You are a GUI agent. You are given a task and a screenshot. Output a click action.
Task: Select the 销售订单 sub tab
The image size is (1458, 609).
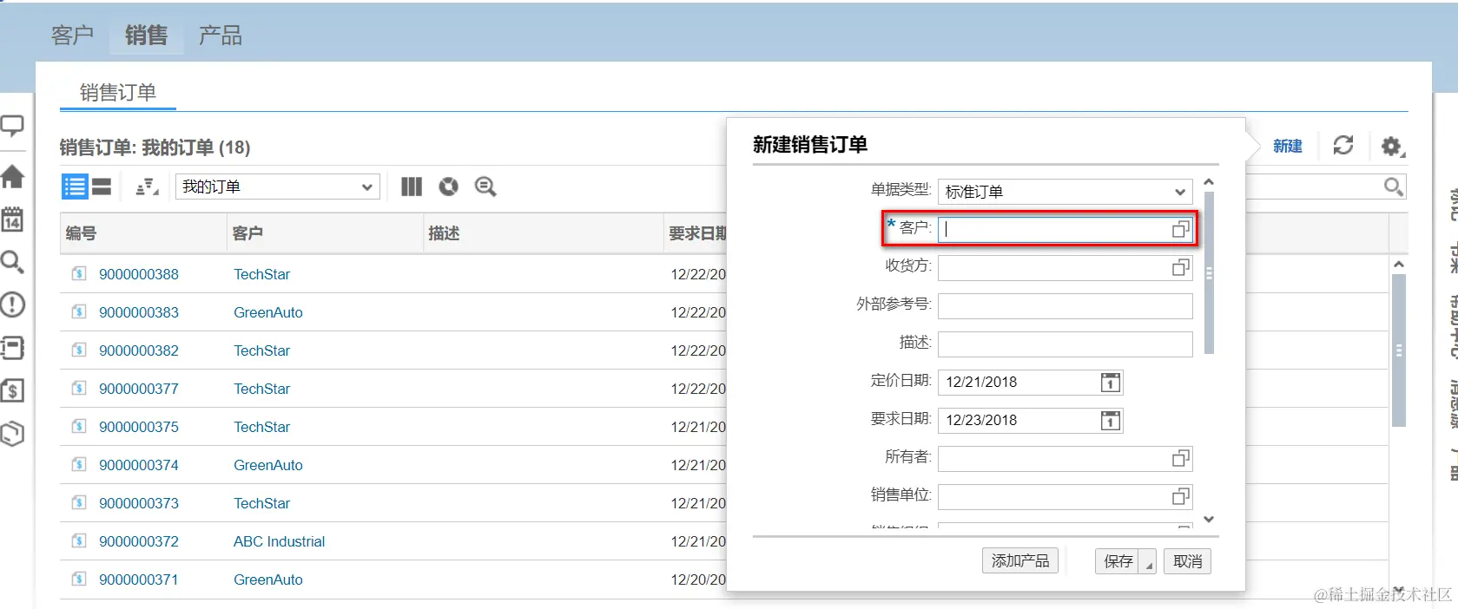(118, 93)
